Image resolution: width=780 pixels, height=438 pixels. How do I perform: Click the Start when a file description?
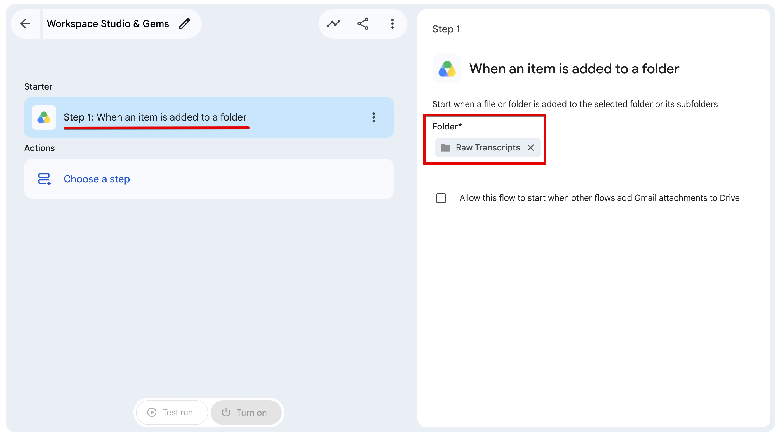pos(575,104)
